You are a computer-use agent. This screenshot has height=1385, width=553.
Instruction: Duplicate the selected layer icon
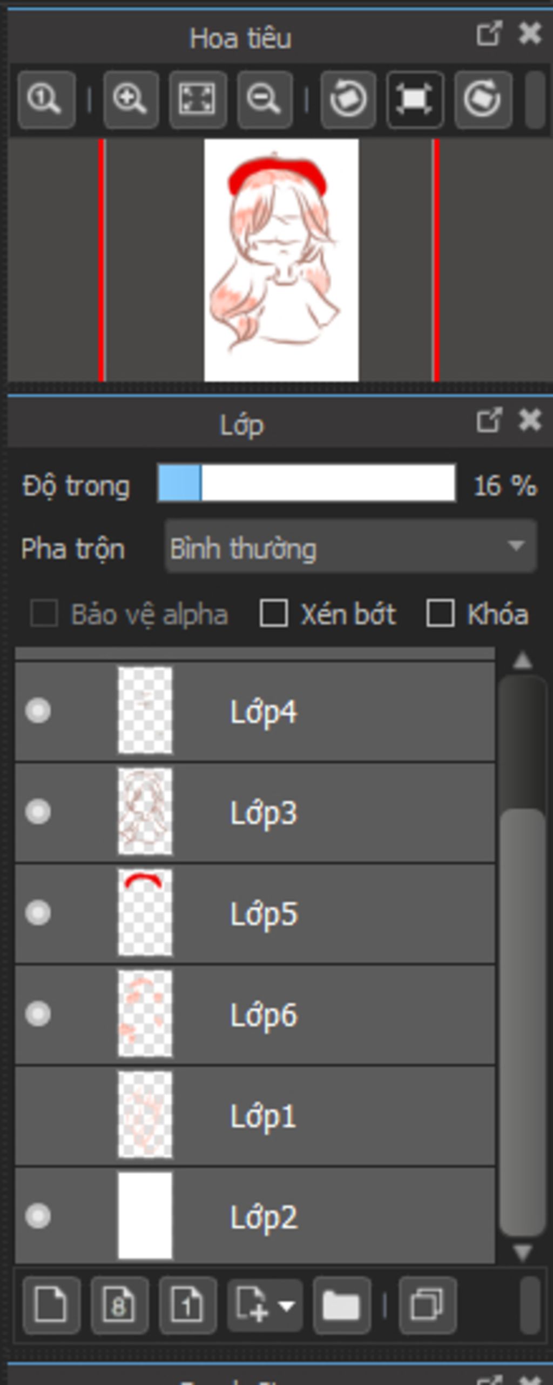[427, 1306]
